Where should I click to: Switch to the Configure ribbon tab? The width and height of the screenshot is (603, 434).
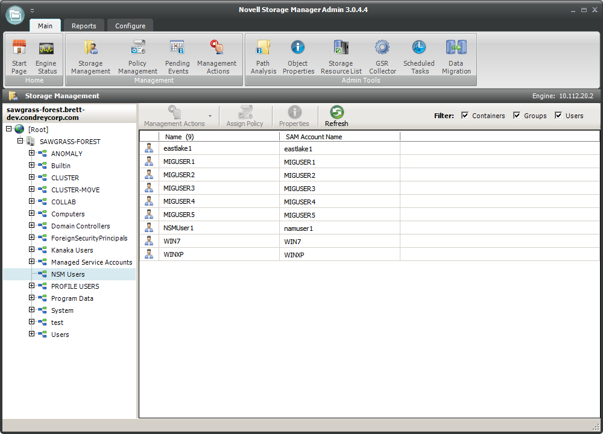coord(130,26)
